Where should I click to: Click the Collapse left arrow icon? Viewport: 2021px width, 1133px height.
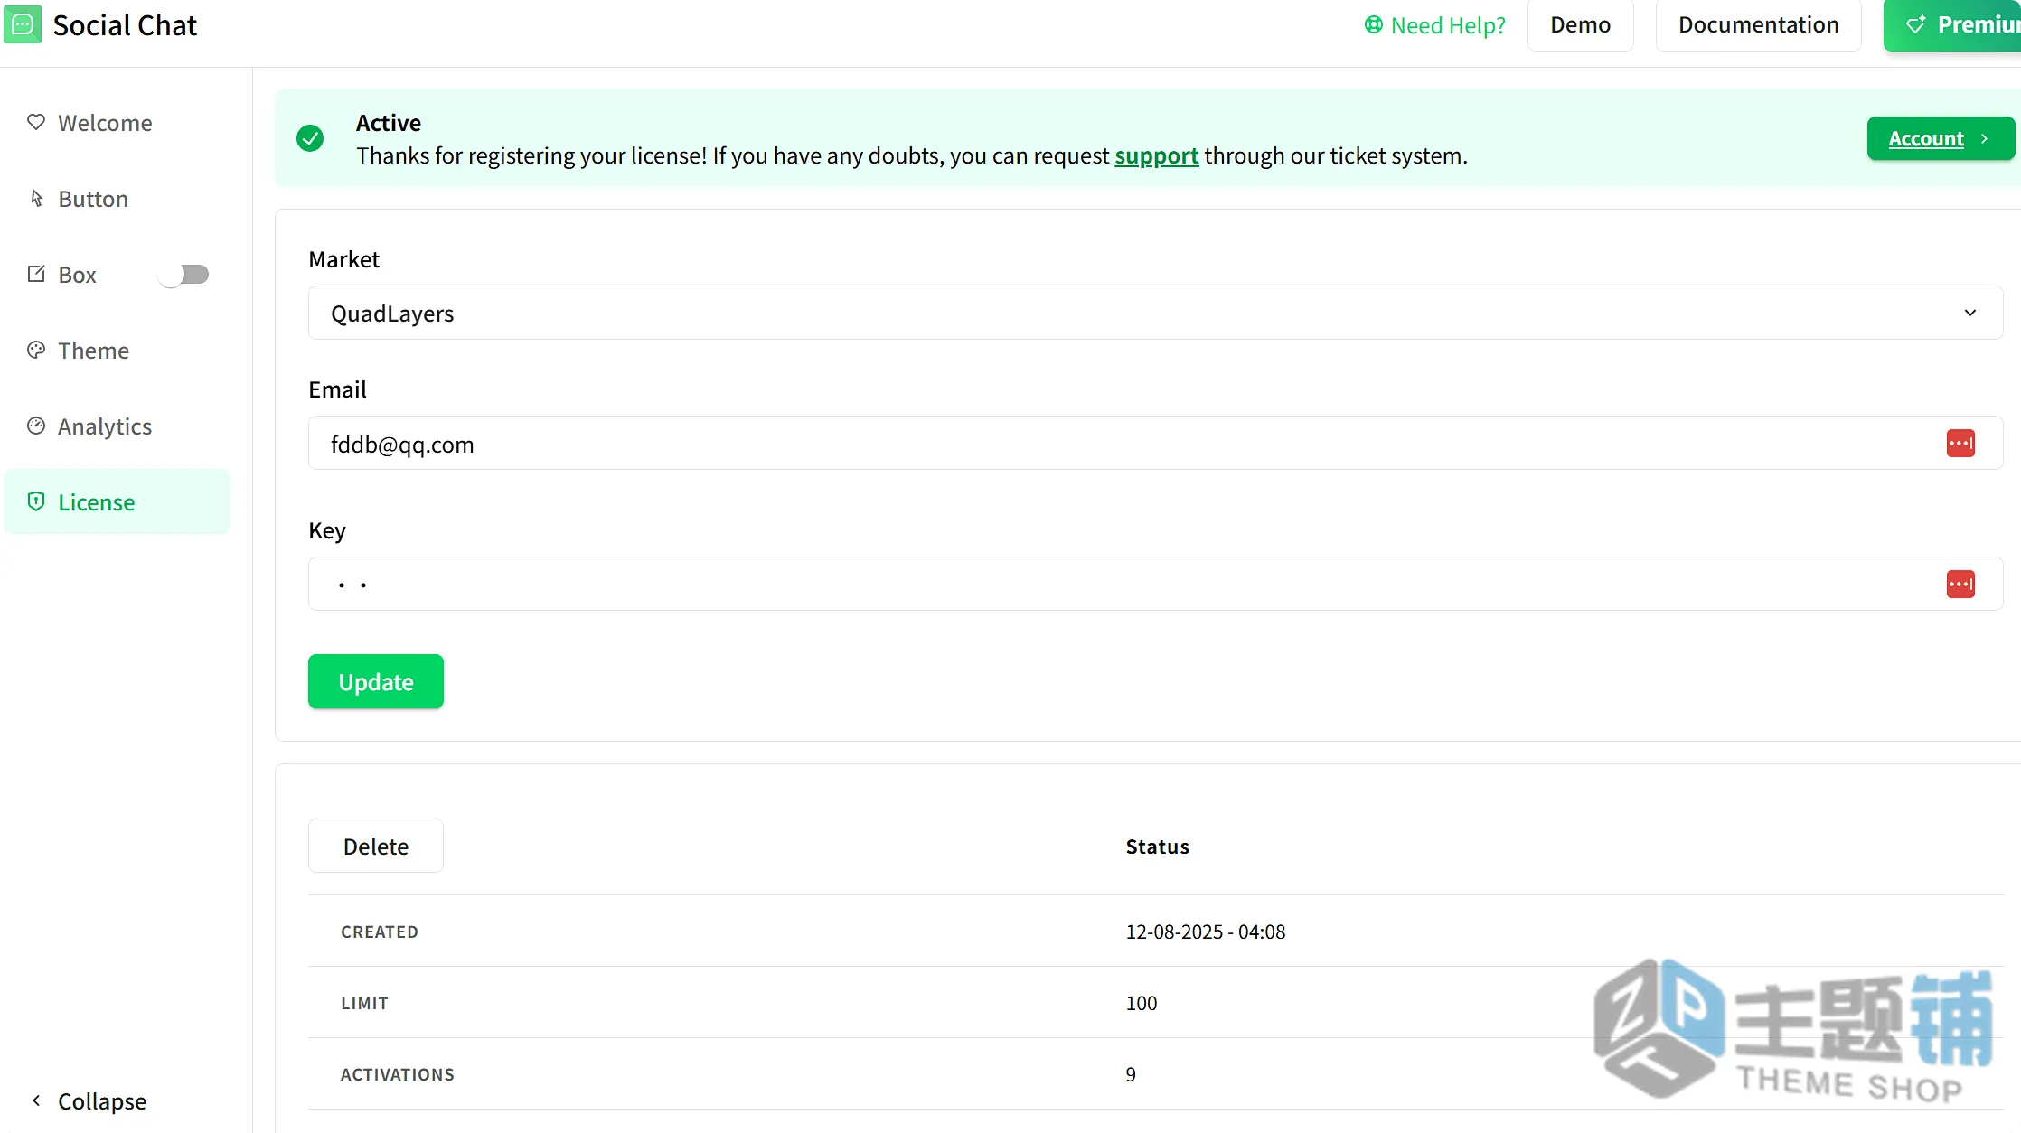pyautogui.click(x=36, y=1100)
